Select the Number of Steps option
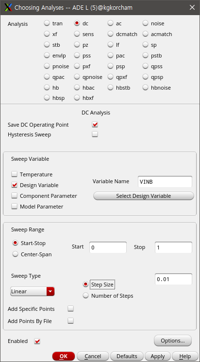200x362 pixels. click(85, 296)
